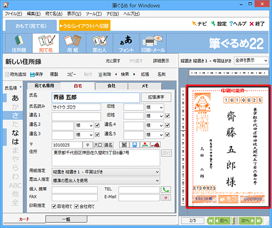
Task: Switch to the 会社 tab
Action: 112,86
